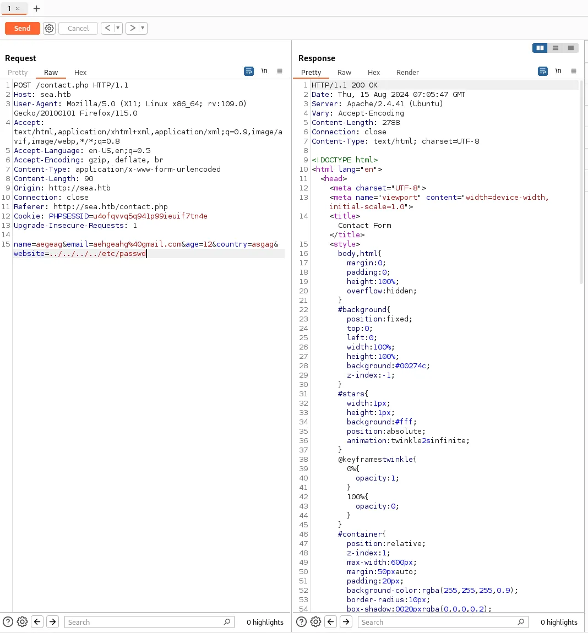
Task: Click the Response vertical scrollbar
Action: coord(581,183)
